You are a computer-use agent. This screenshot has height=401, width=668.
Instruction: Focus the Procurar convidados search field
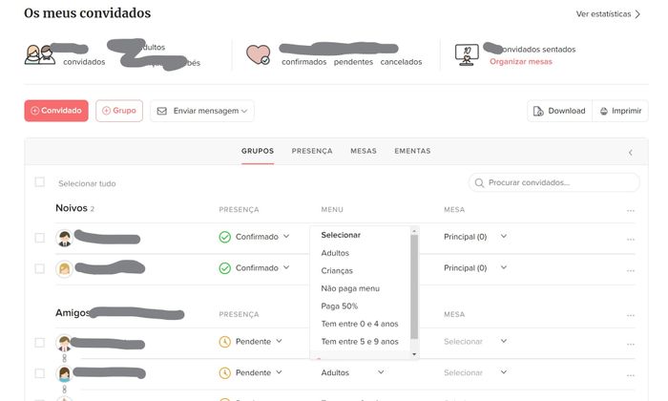point(553,182)
